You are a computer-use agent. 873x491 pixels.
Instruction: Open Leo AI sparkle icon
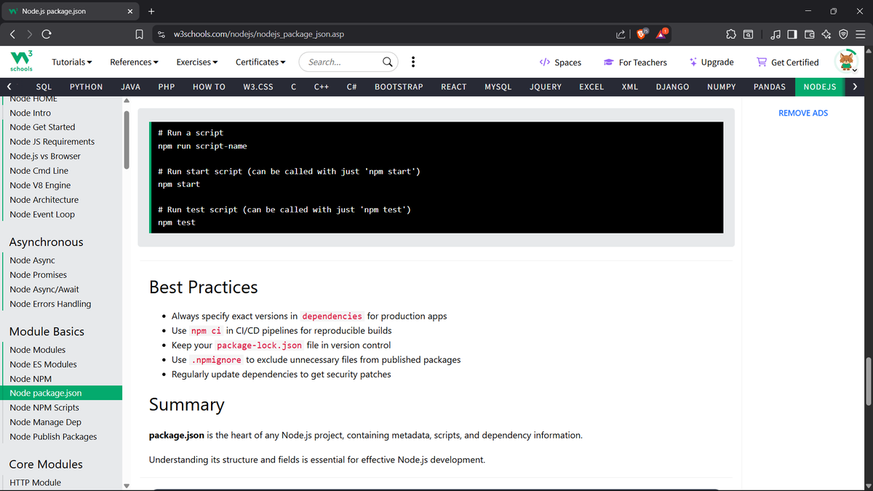[x=826, y=34]
